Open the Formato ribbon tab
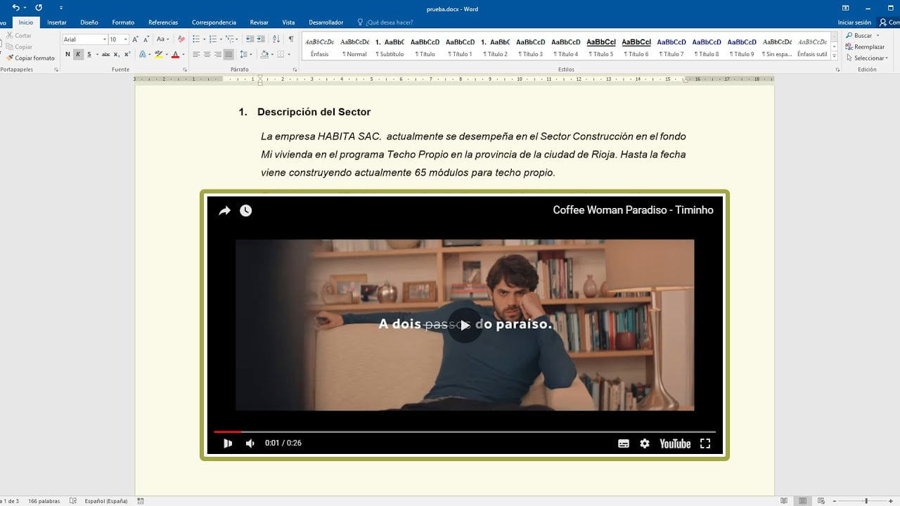 click(123, 22)
